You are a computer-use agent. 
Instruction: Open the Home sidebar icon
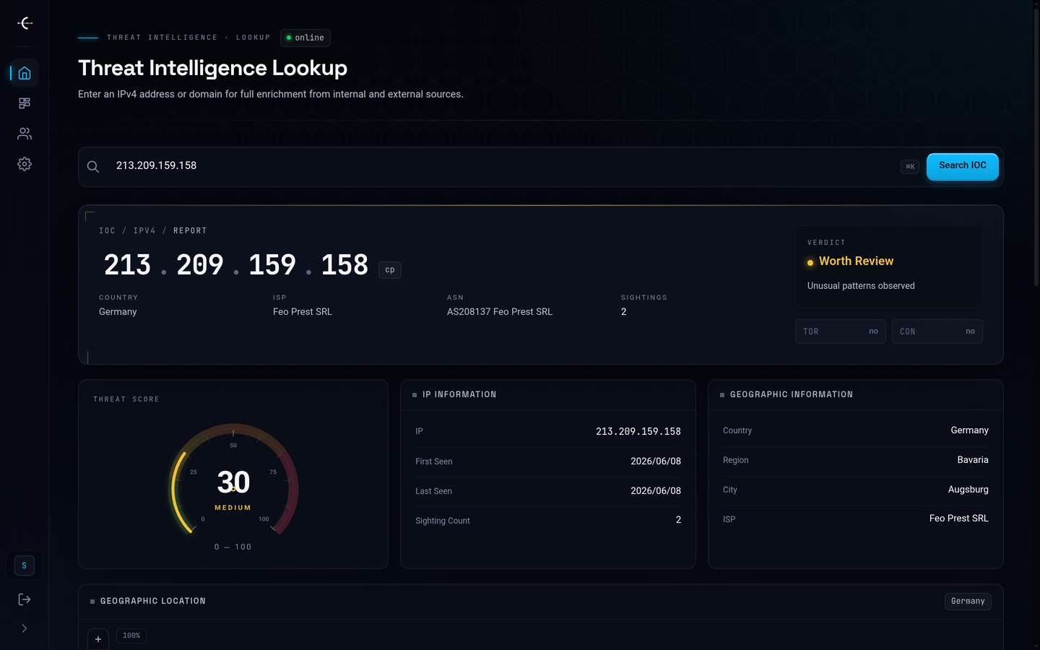click(x=24, y=73)
